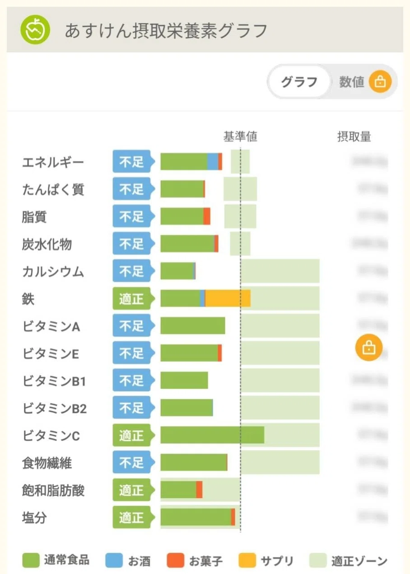This screenshot has width=410, height=574.
Task: Select the 食物繊維 nutrient row label
Action: point(47,463)
